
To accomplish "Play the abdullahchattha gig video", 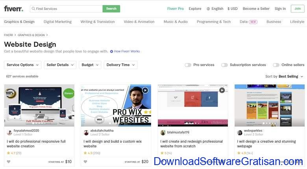I will point(145,90).
